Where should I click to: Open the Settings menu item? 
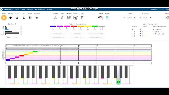(x=30, y=9)
